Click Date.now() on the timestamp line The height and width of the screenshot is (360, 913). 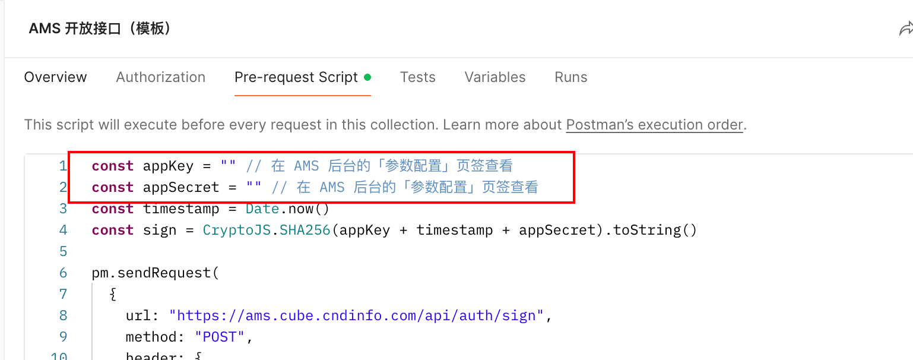278,209
